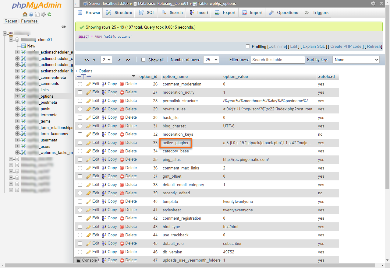Open the Number of rows dropdown

coord(211,60)
